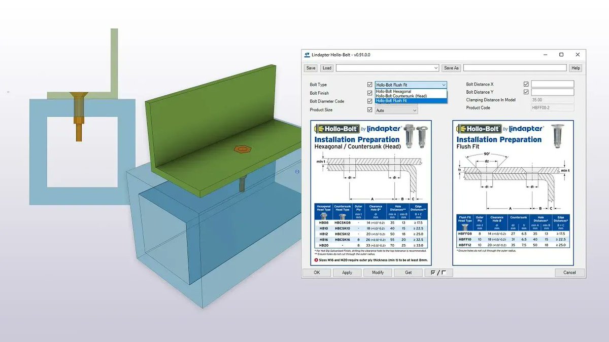Click HB08 row in hexagonal table
Image resolution: width=609 pixels, height=342 pixels.
pyautogui.click(x=371, y=222)
